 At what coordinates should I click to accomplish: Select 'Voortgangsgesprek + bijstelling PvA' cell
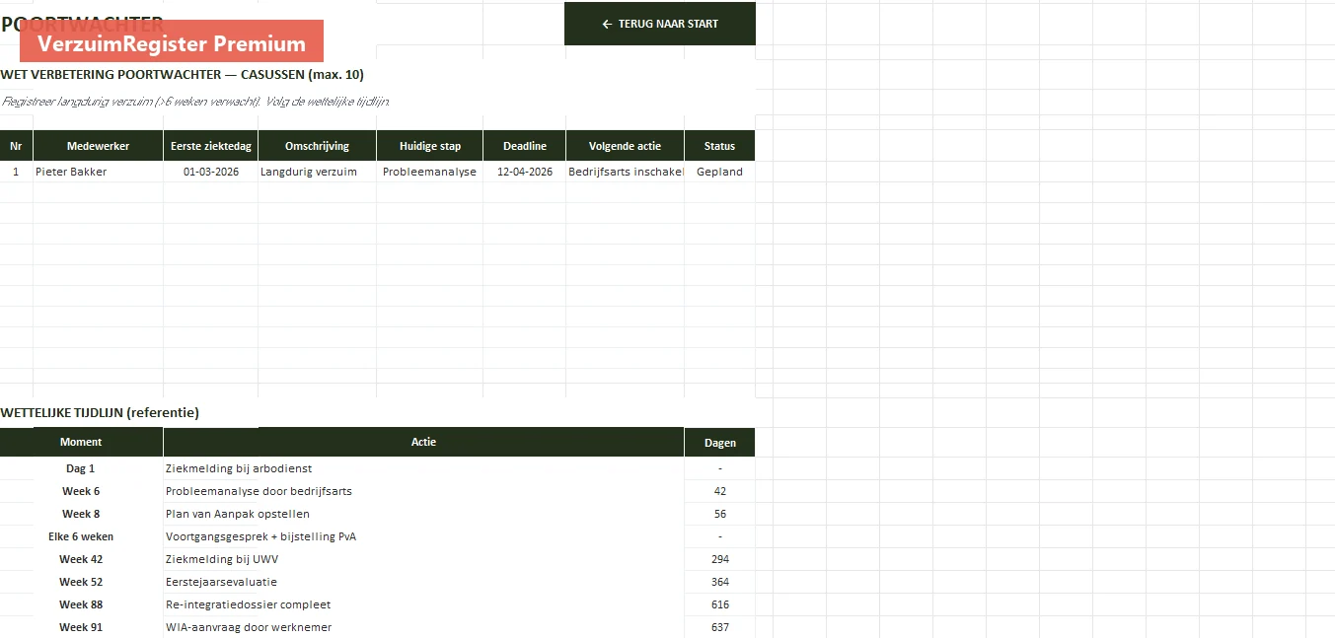pyautogui.click(x=423, y=536)
